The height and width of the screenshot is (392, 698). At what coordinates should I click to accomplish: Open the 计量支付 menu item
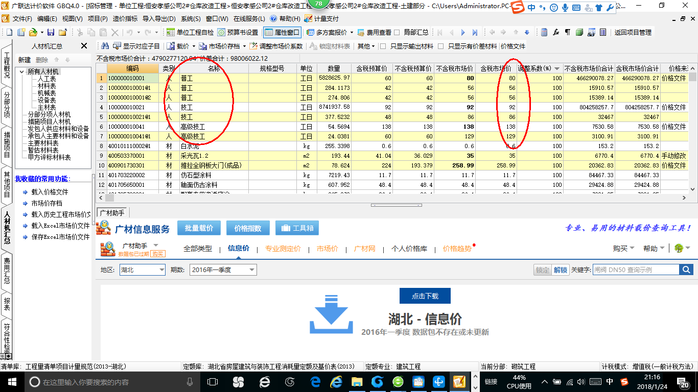coord(322,19)
